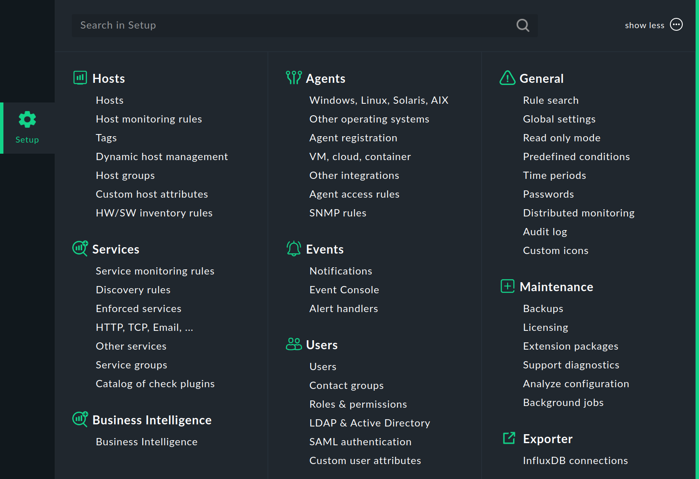Open Agent access rules
This screenshot has height=479, width=699.
pos(355,194)
